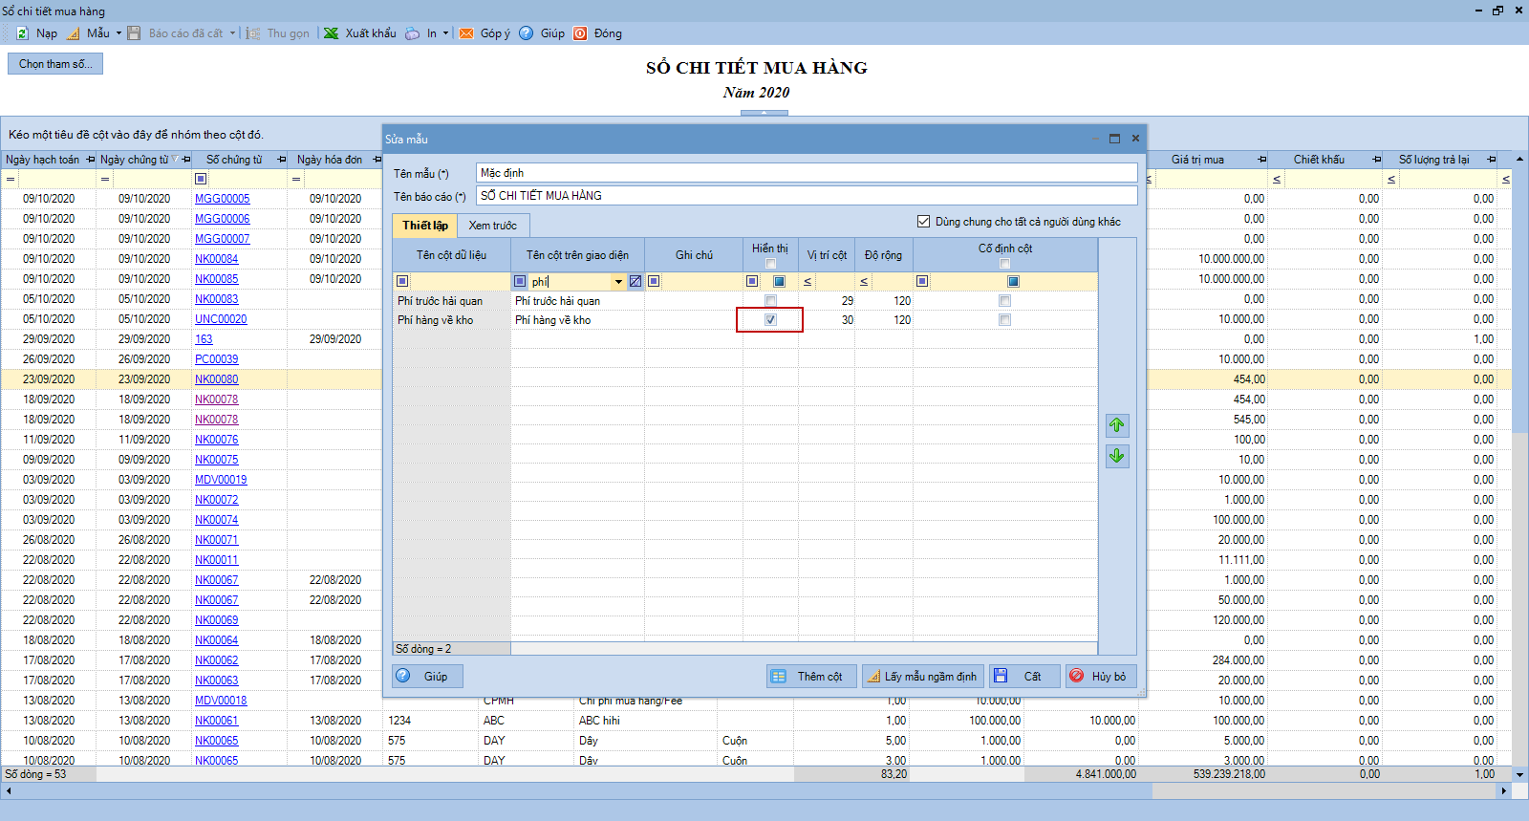Click the Tên mẫu input field

click(807, 173)
